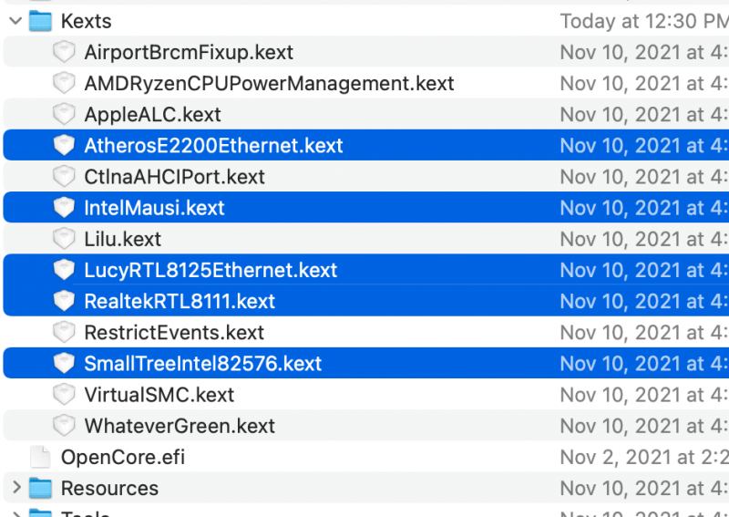Click the AirportBrcmFixup.kext shield icon
Screen dimensions: 729x517
point(63,52)
